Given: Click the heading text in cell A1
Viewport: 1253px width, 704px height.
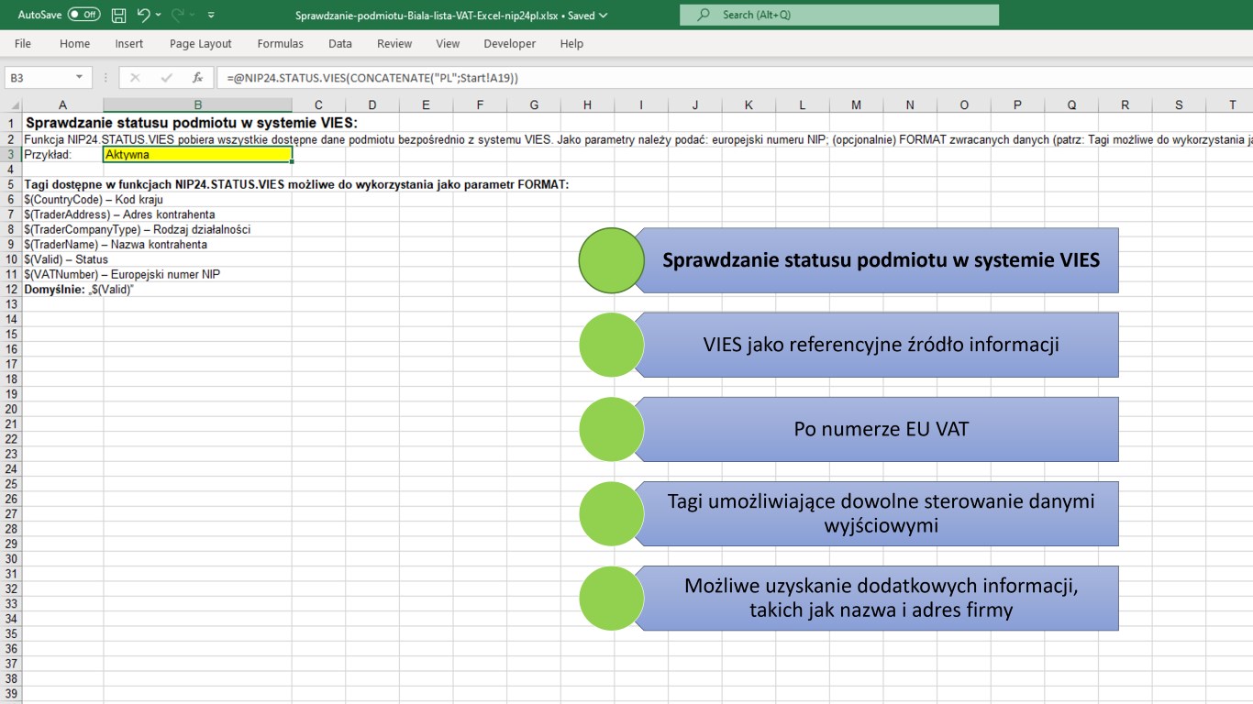Looking at the screenshot, I should tap(192, 123).
